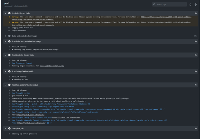Expand the 'Removing temp folder' log group

(x=12, y=50)
